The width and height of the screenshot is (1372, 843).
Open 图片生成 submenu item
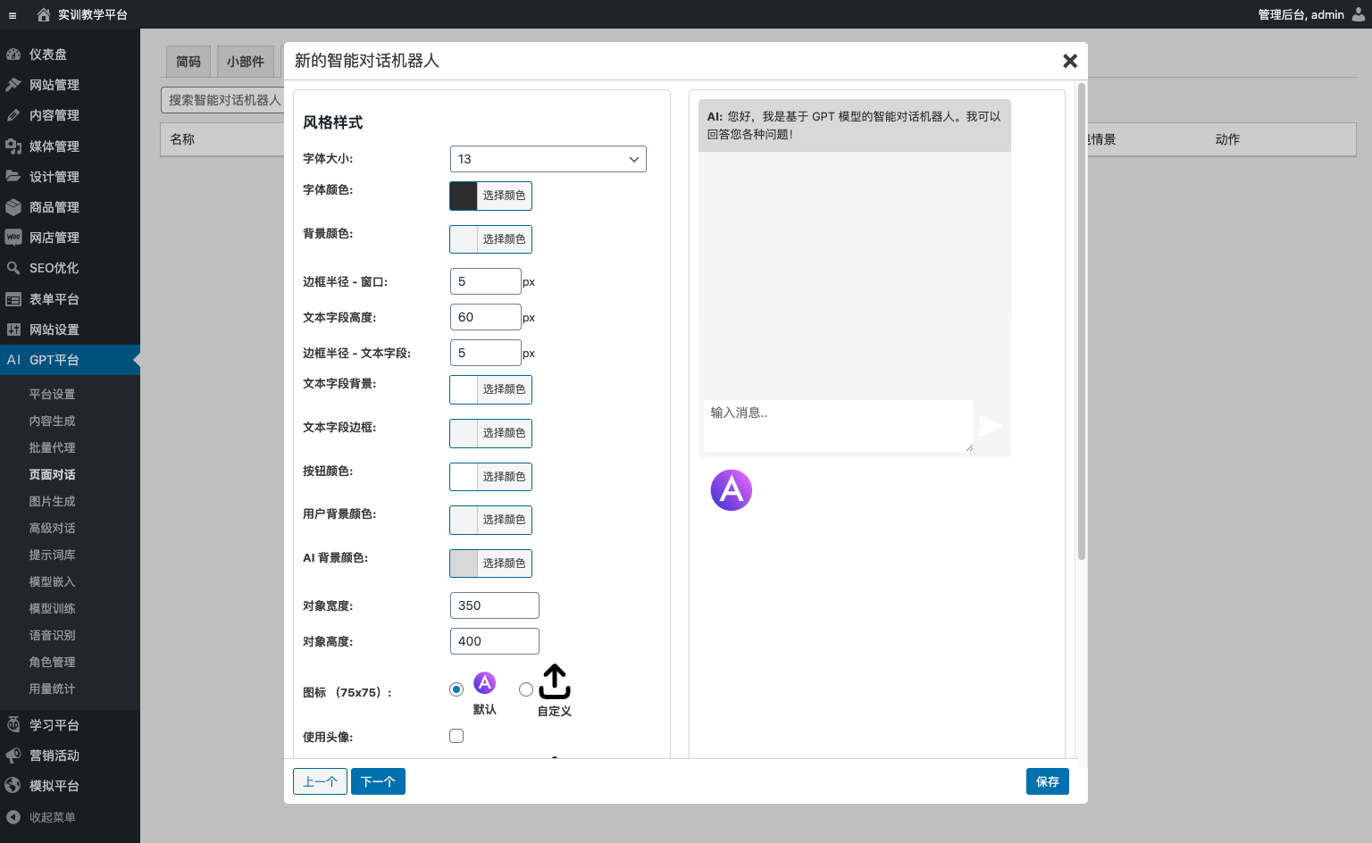52,501
